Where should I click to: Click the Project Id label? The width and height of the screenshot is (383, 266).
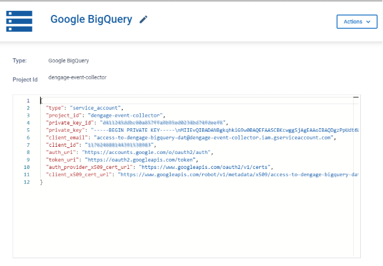pyautogui.click(x=25, y=80)
